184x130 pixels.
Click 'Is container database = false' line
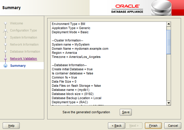pyautogui.click(x=73, y=73)
